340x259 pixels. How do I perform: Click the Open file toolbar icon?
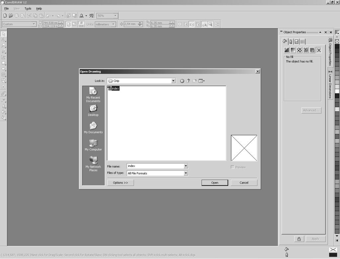[11, 16]
